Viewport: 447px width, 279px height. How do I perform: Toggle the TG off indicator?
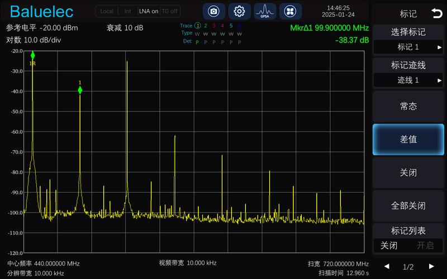pos(170,11)
